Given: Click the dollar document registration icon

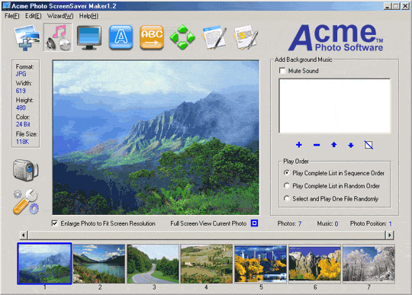Looking at the screenshot, I should click(x=246, y=37).
